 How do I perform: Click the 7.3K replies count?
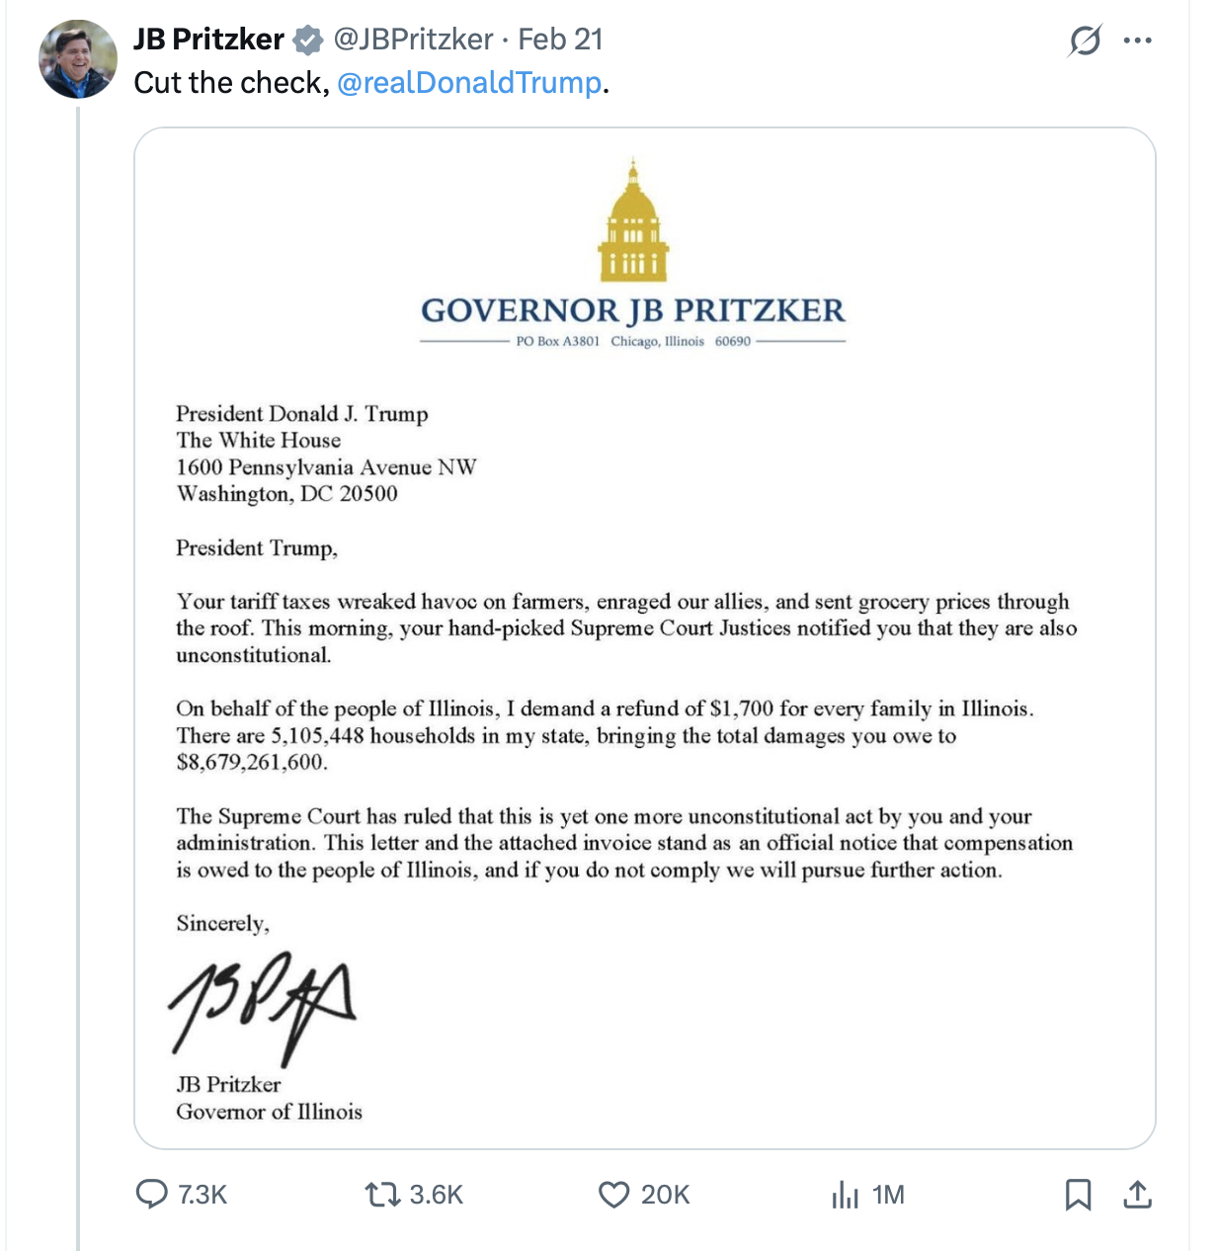pos(203,1195)
